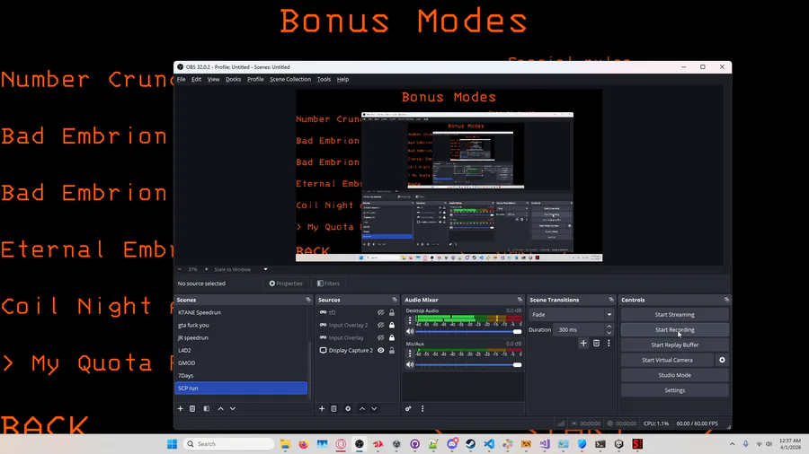
Task: Open Steam from the taskbar
Action: (470, 444)
